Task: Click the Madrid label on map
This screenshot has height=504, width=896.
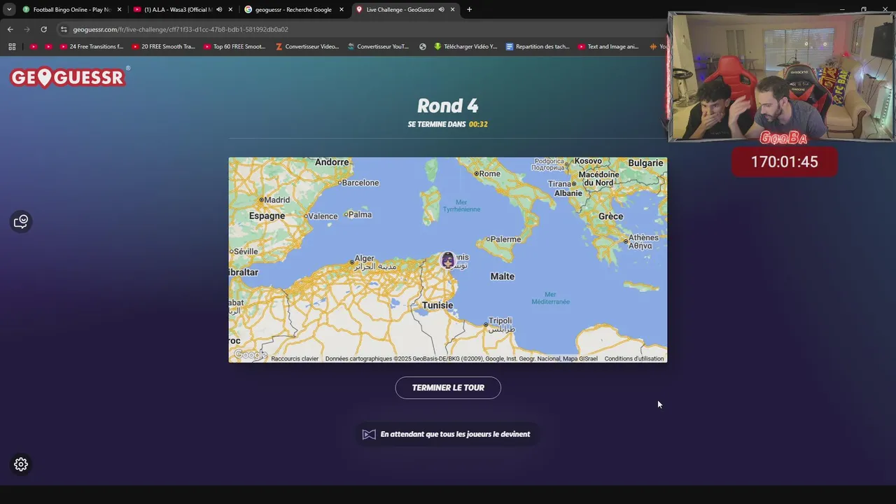Action: [x=276, y=199]
